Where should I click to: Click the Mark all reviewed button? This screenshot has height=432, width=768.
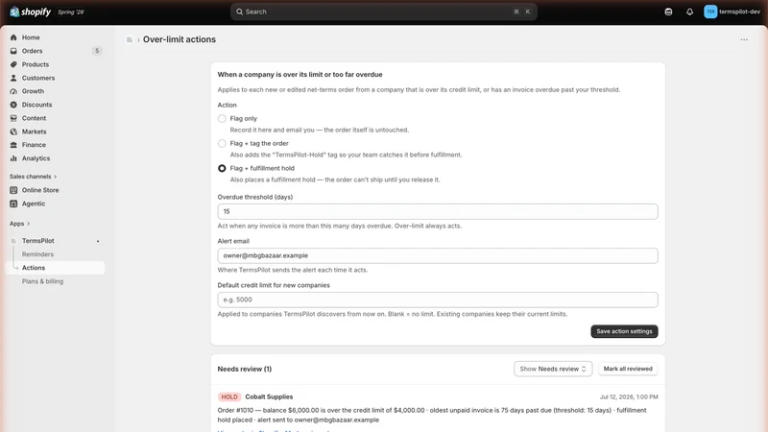click(628, 369)
